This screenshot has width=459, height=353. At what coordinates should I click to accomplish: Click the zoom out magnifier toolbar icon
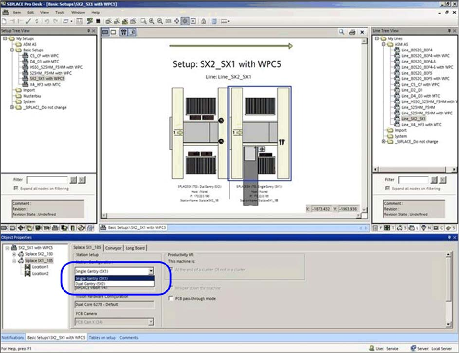pyautogui.click(x=160, y=21)
